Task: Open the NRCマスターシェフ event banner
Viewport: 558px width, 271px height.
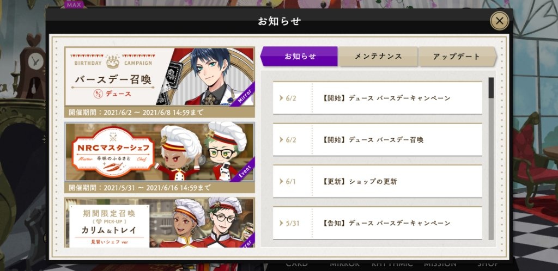Action: 160,157
